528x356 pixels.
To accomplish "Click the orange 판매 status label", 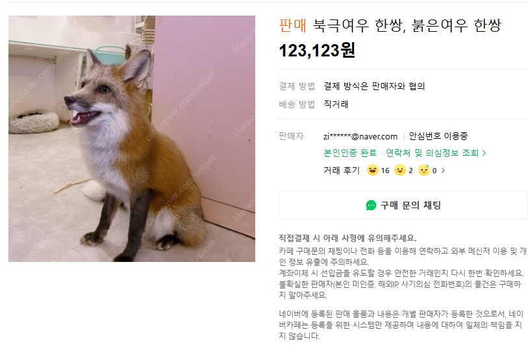I will 293,25.
